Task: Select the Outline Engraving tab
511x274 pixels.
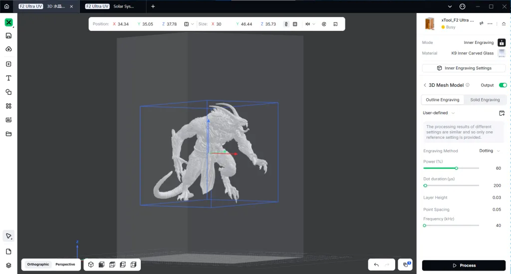Action: (x=443, y=100)
